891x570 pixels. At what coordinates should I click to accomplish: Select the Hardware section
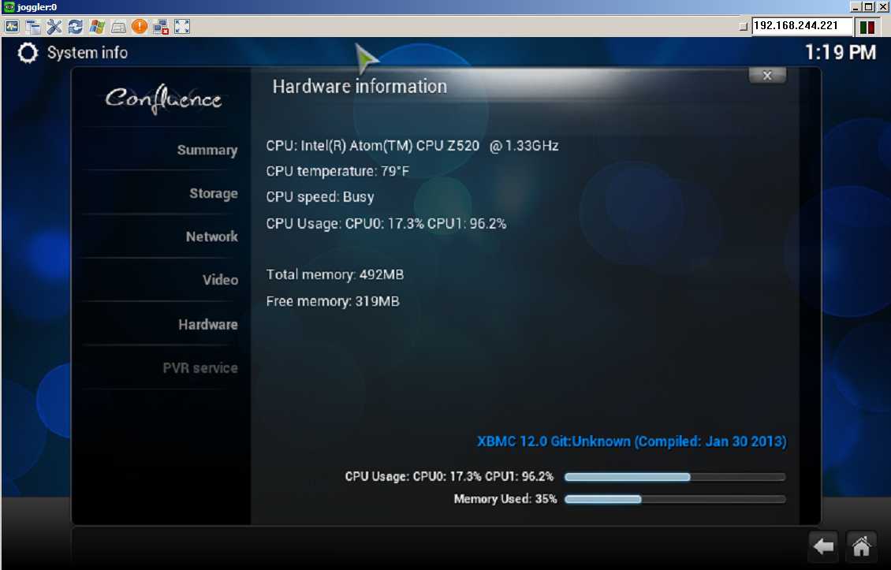tap(208, 325)
